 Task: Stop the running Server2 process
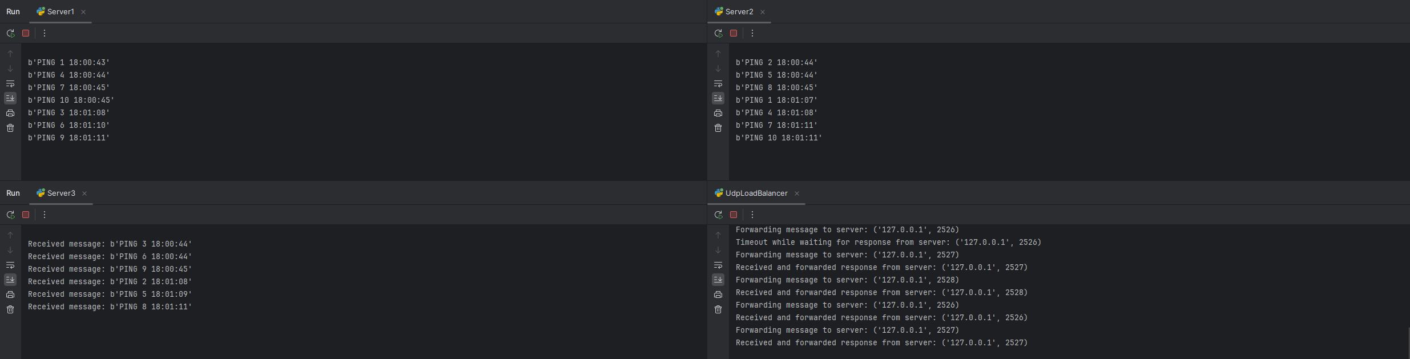point(734,33)
